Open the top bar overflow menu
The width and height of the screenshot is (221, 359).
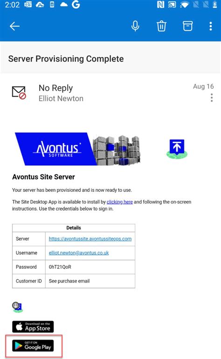(x=211, y=26)
